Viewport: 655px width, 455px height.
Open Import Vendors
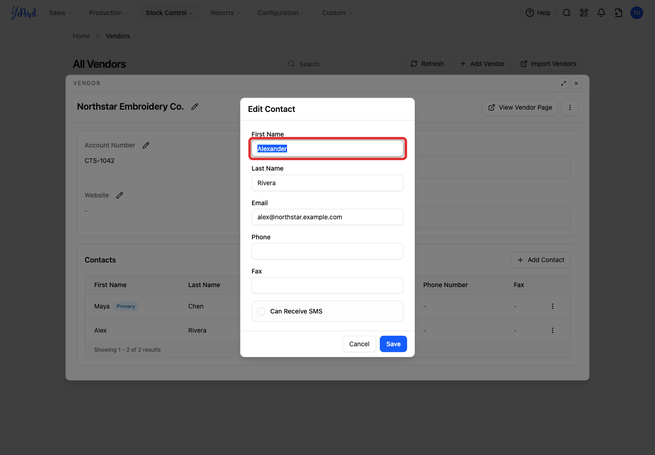coord(548,64)
